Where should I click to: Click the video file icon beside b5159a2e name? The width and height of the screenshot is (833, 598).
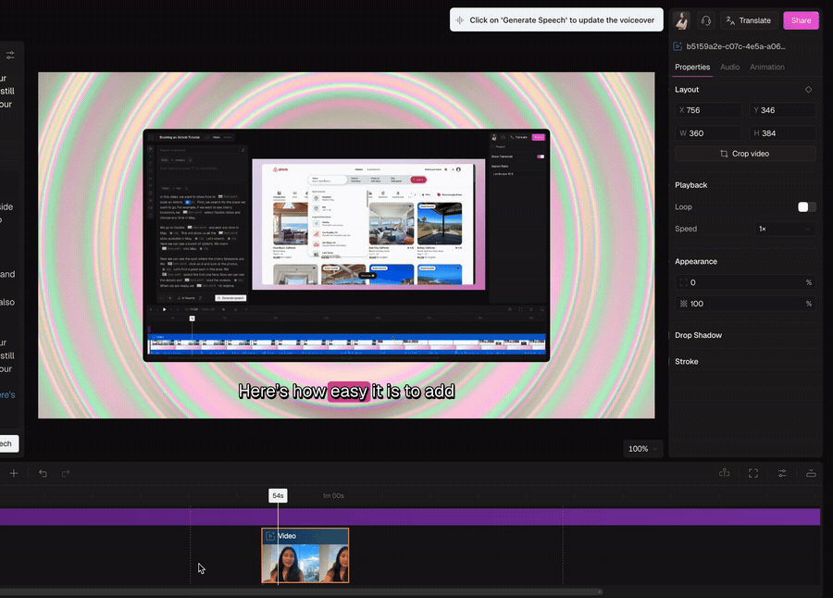[678, 46]
